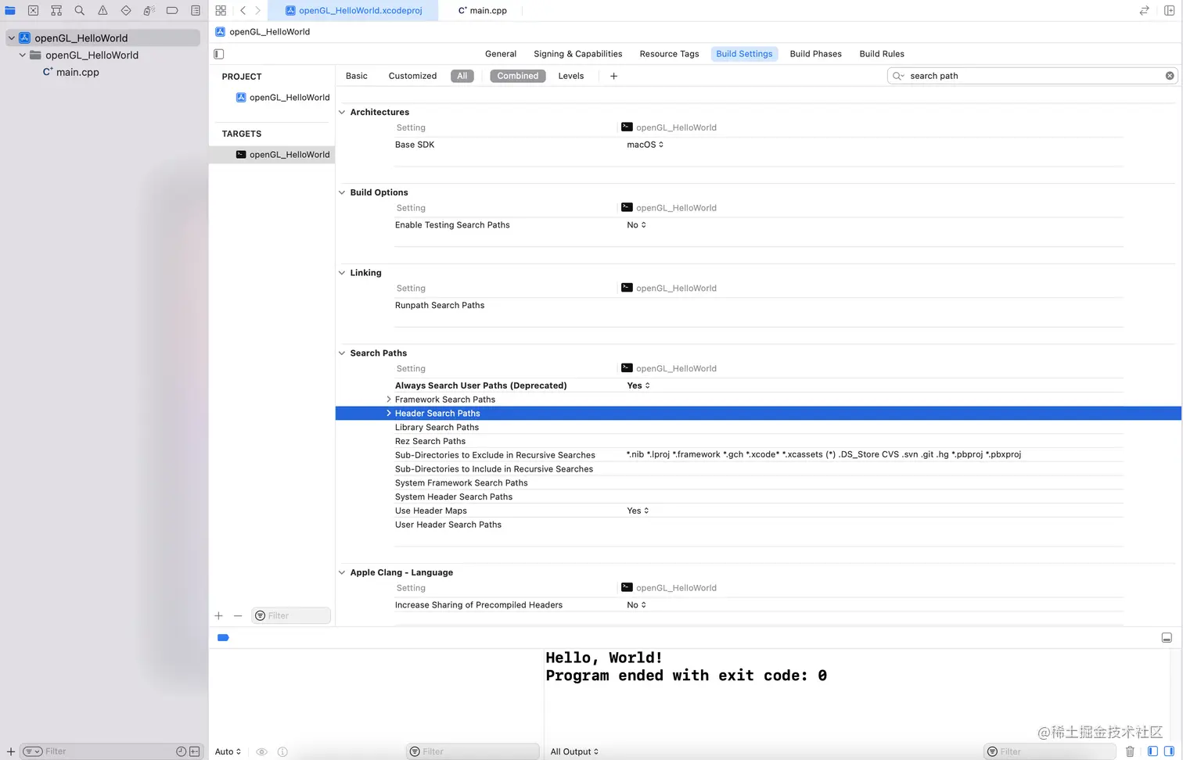The width and height of the screenshot is (1183, 760).
Task: Go forward in editor history
Action: click(x=257, y=11)
